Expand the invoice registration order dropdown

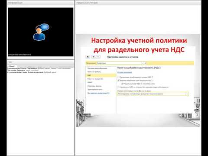coord(187,94)
